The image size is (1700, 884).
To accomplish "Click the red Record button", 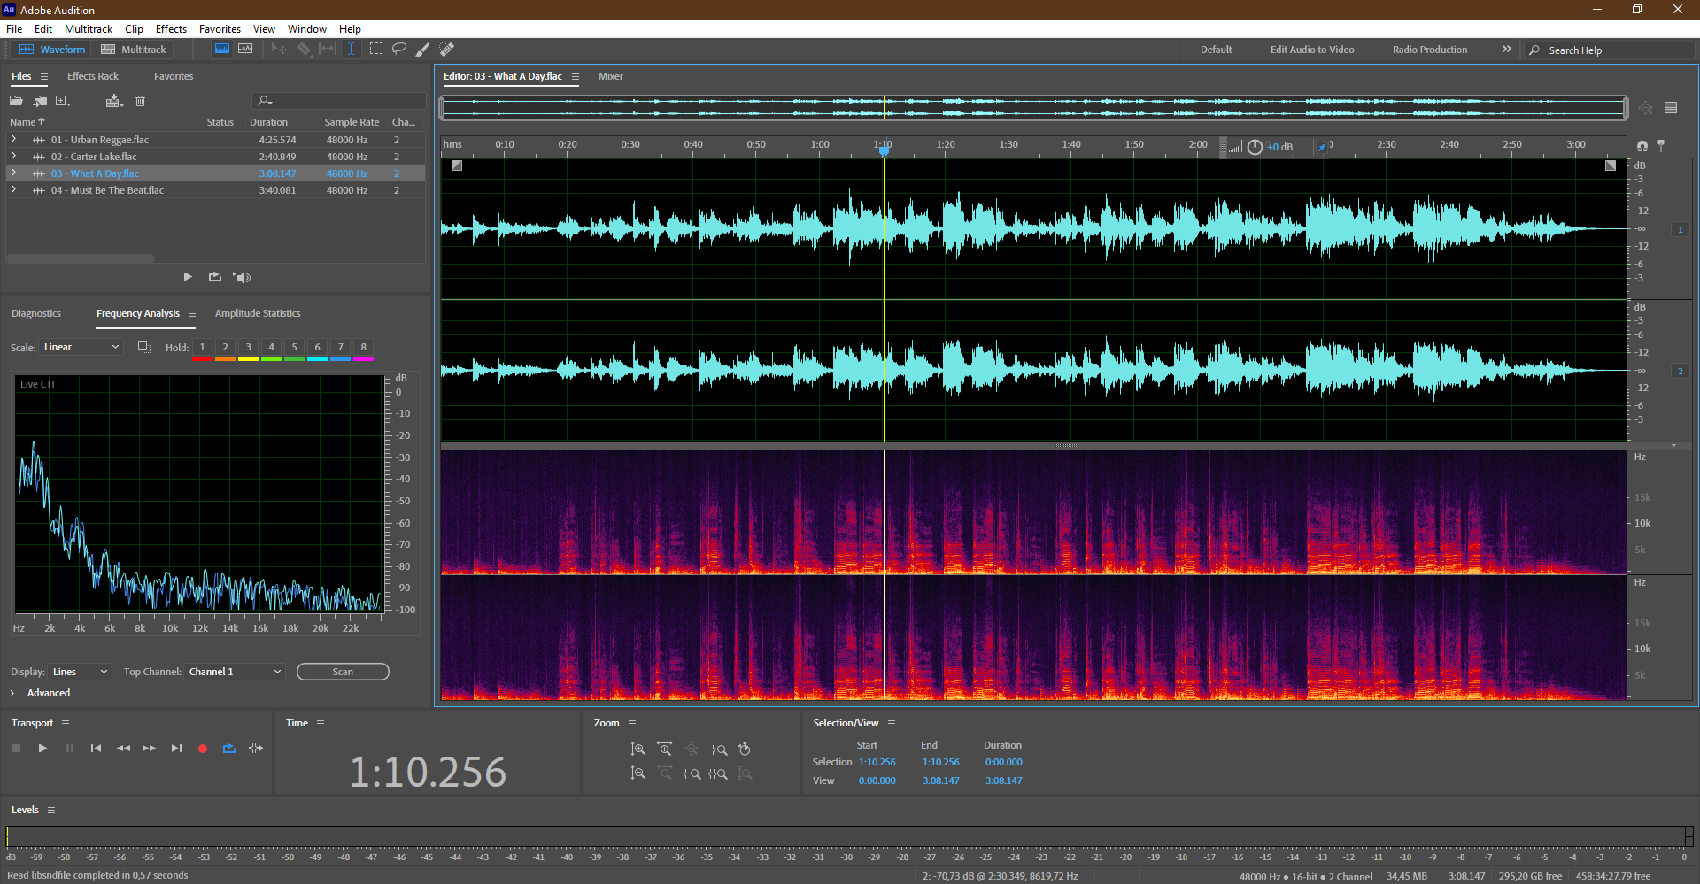I will pos(203,749).
